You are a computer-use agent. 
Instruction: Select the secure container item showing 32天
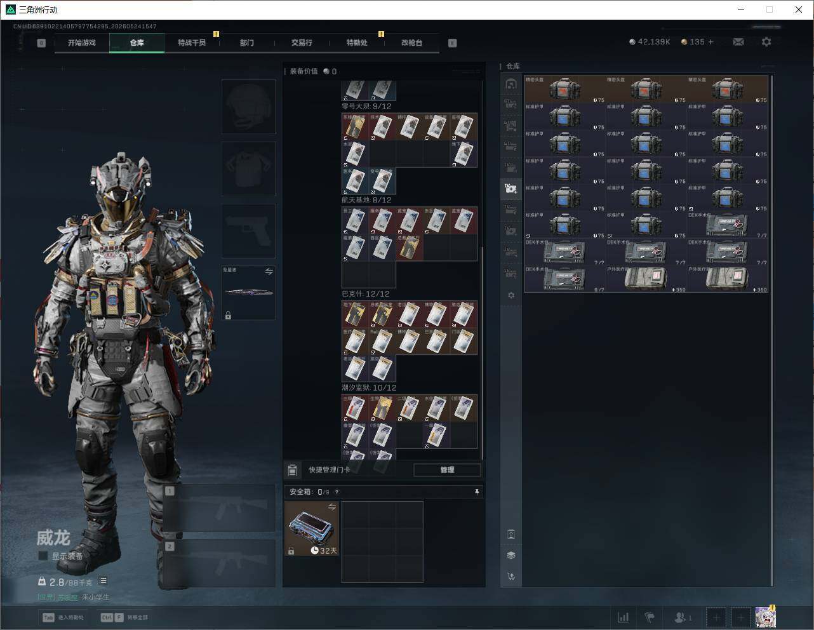click(x=312, y=528)
